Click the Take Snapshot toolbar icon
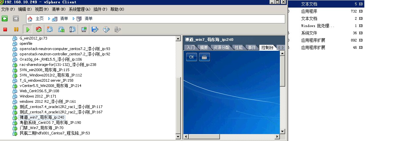This screenshot has width=416, height=141. point(50,30)
